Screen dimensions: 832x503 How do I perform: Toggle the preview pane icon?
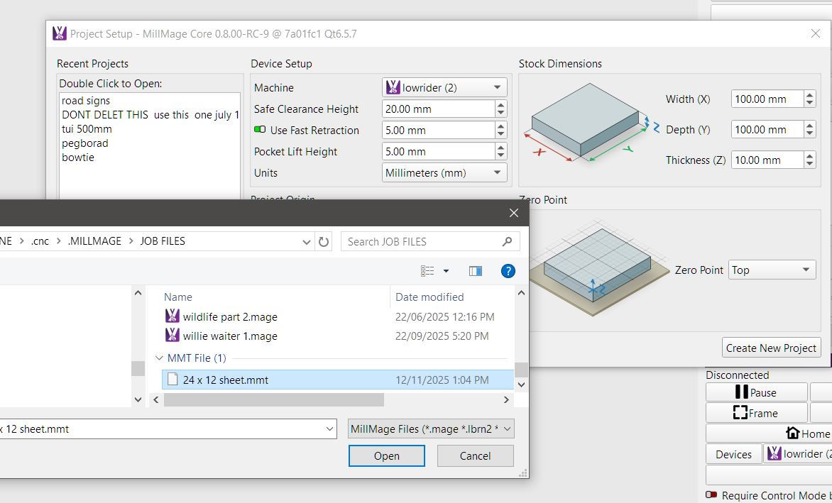pos(476,271)
